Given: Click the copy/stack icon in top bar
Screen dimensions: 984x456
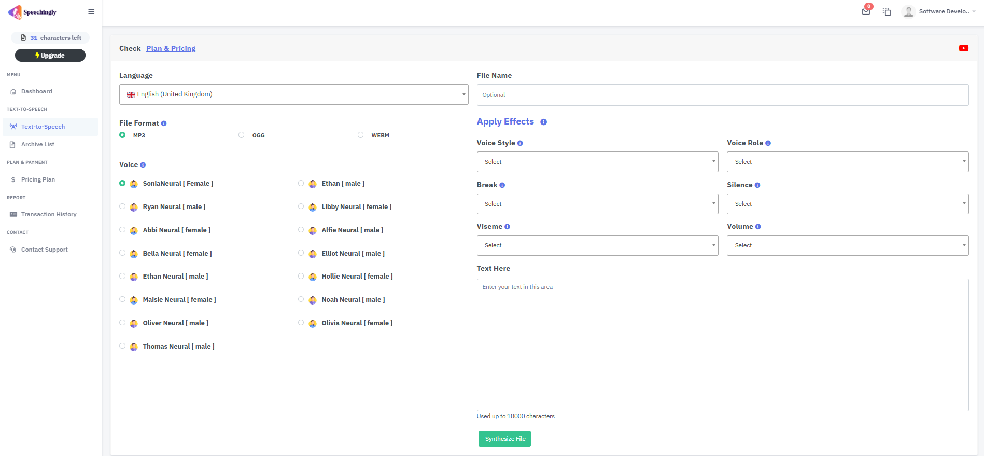Looking at the screenshot, I should point(887,11).
